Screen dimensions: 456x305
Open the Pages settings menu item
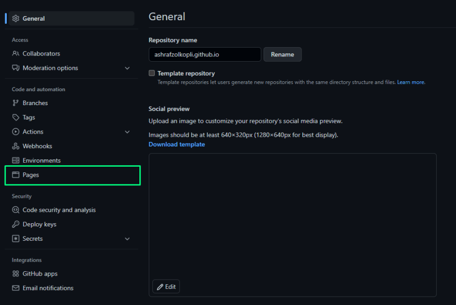tap(73, 175)
